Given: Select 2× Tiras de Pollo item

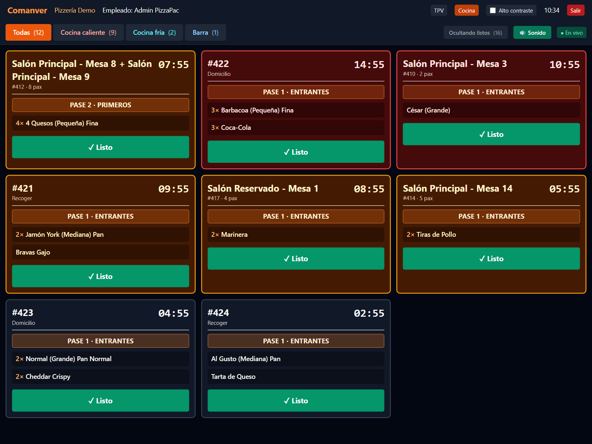Looking at the screenshot, I should (491, 235).
